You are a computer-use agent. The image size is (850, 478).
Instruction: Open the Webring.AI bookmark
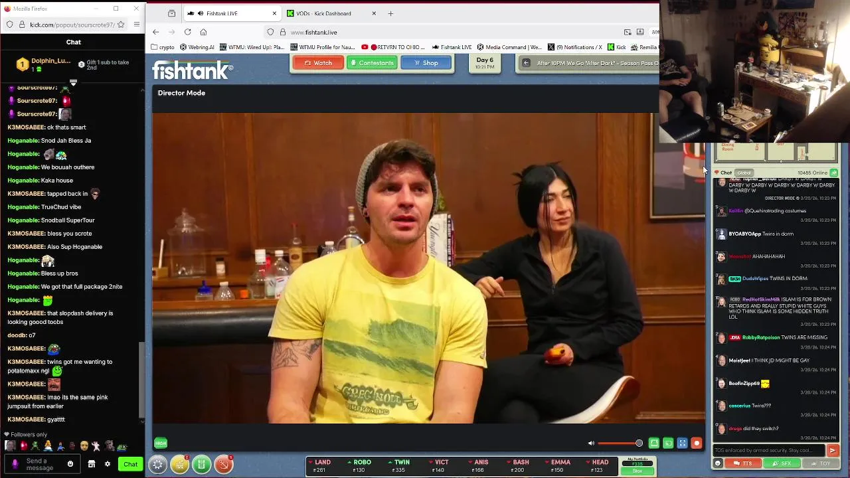pyautogui.click(x=197, y=47)
